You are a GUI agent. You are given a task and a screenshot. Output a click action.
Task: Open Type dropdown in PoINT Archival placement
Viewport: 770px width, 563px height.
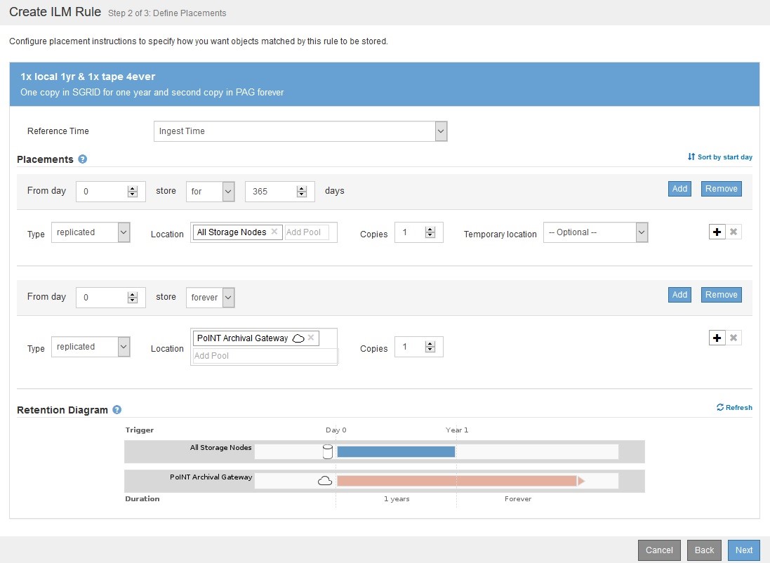(x=91, y=347)
